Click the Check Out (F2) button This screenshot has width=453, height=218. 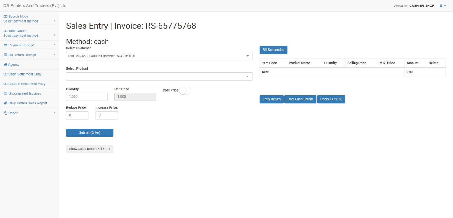[331, 99]
